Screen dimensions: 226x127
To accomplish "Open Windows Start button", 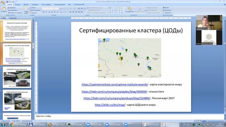I will coord(3,125).
